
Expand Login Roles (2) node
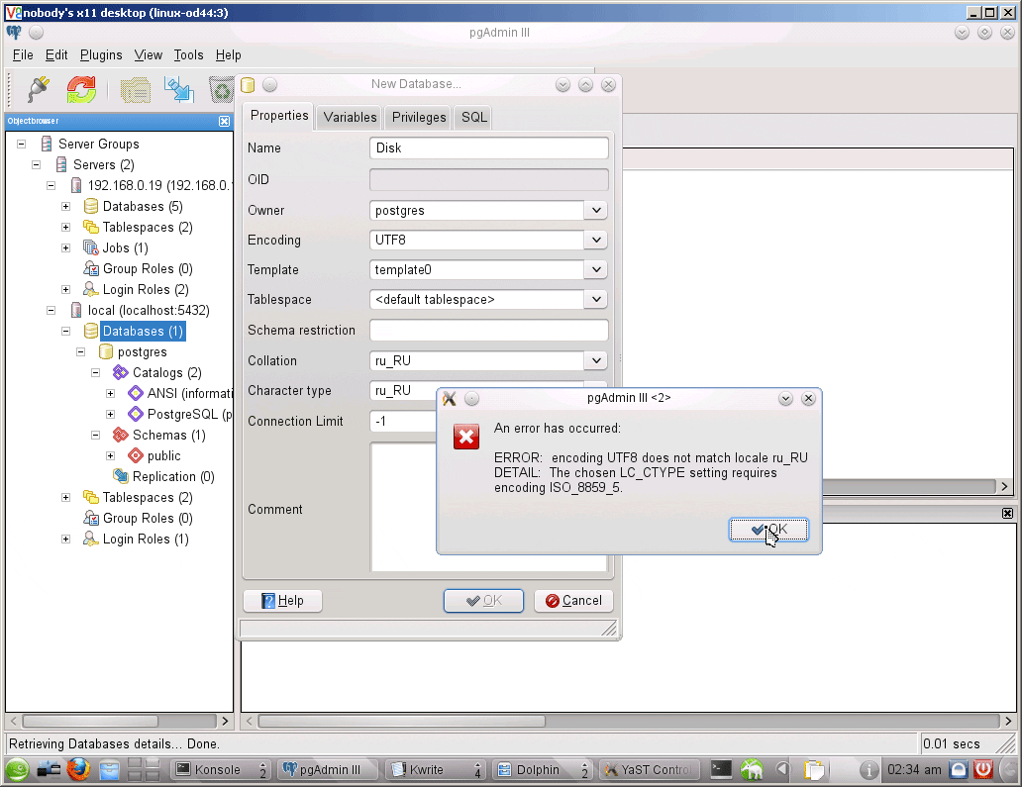coord(65,290)
